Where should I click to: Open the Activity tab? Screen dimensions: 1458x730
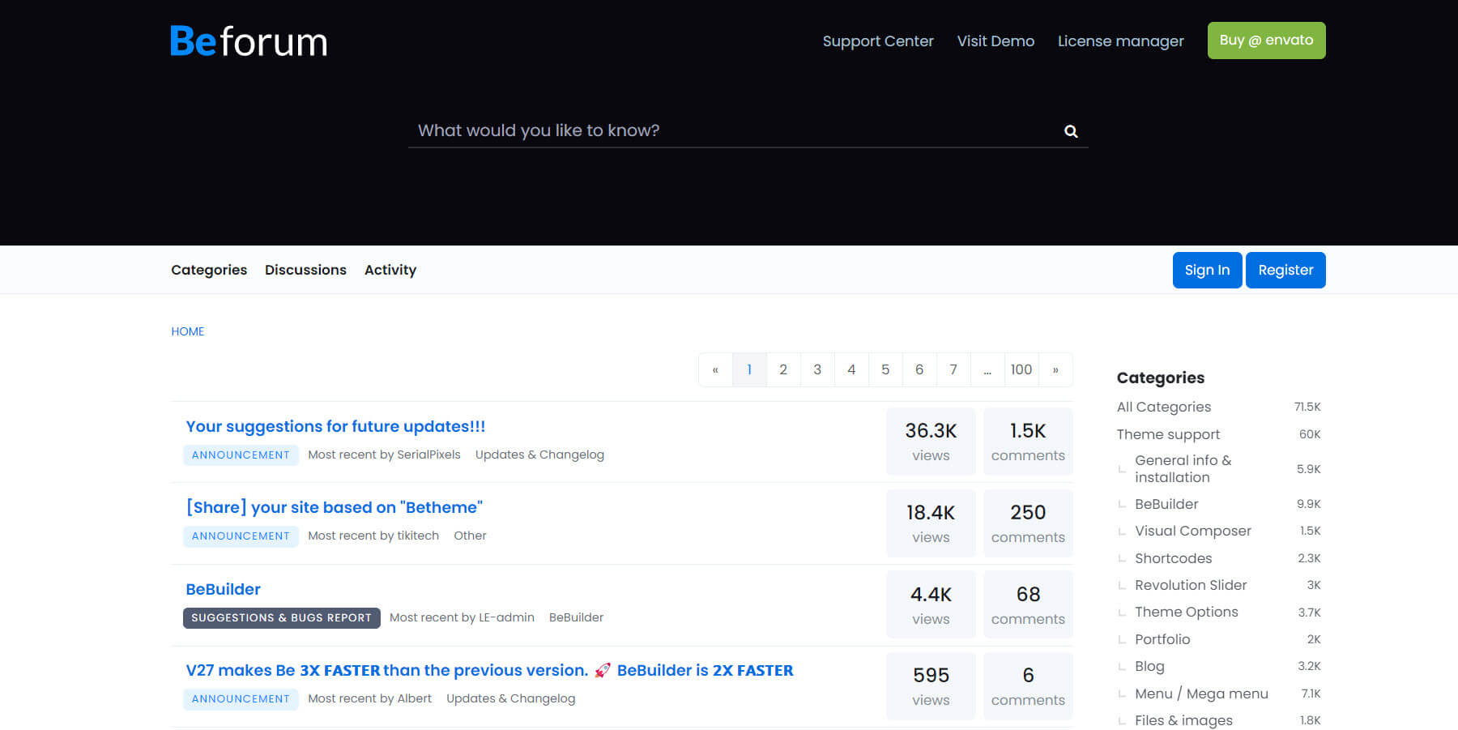pos(390,270)
